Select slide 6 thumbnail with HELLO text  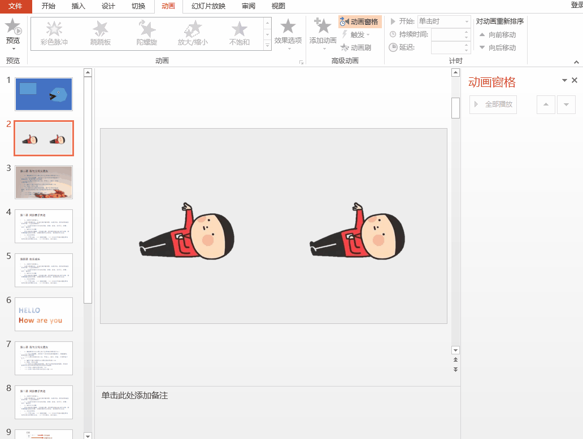point(43,314)
